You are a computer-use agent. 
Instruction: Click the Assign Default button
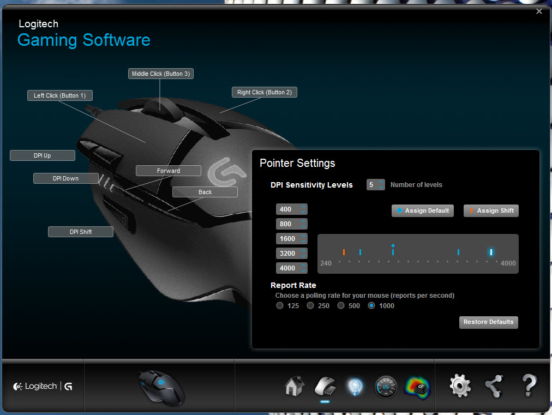coord(422,210)
